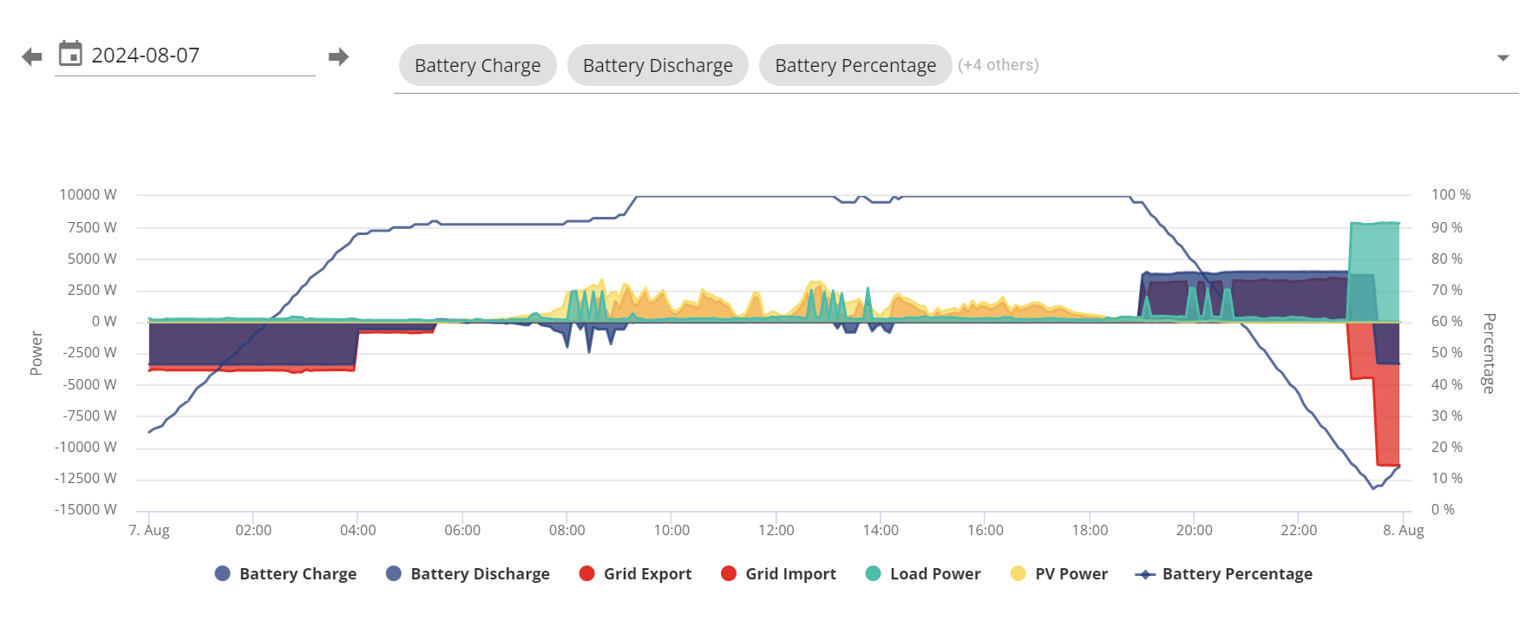The width and height of the screenshot is (1539, 641).
Task: Toggle Battery Percentage series in legend
Action: click(1224, 573)
